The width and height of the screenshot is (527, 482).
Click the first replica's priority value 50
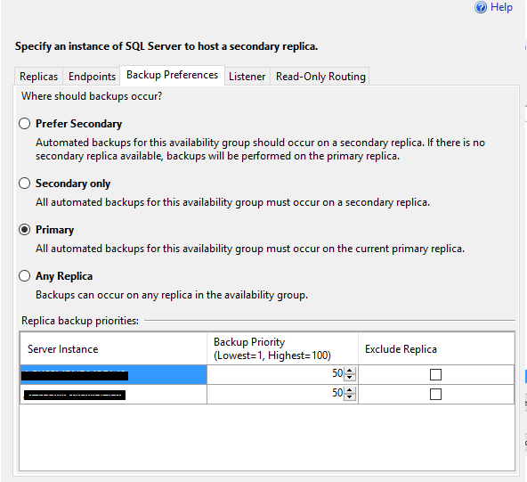point(337,373)
